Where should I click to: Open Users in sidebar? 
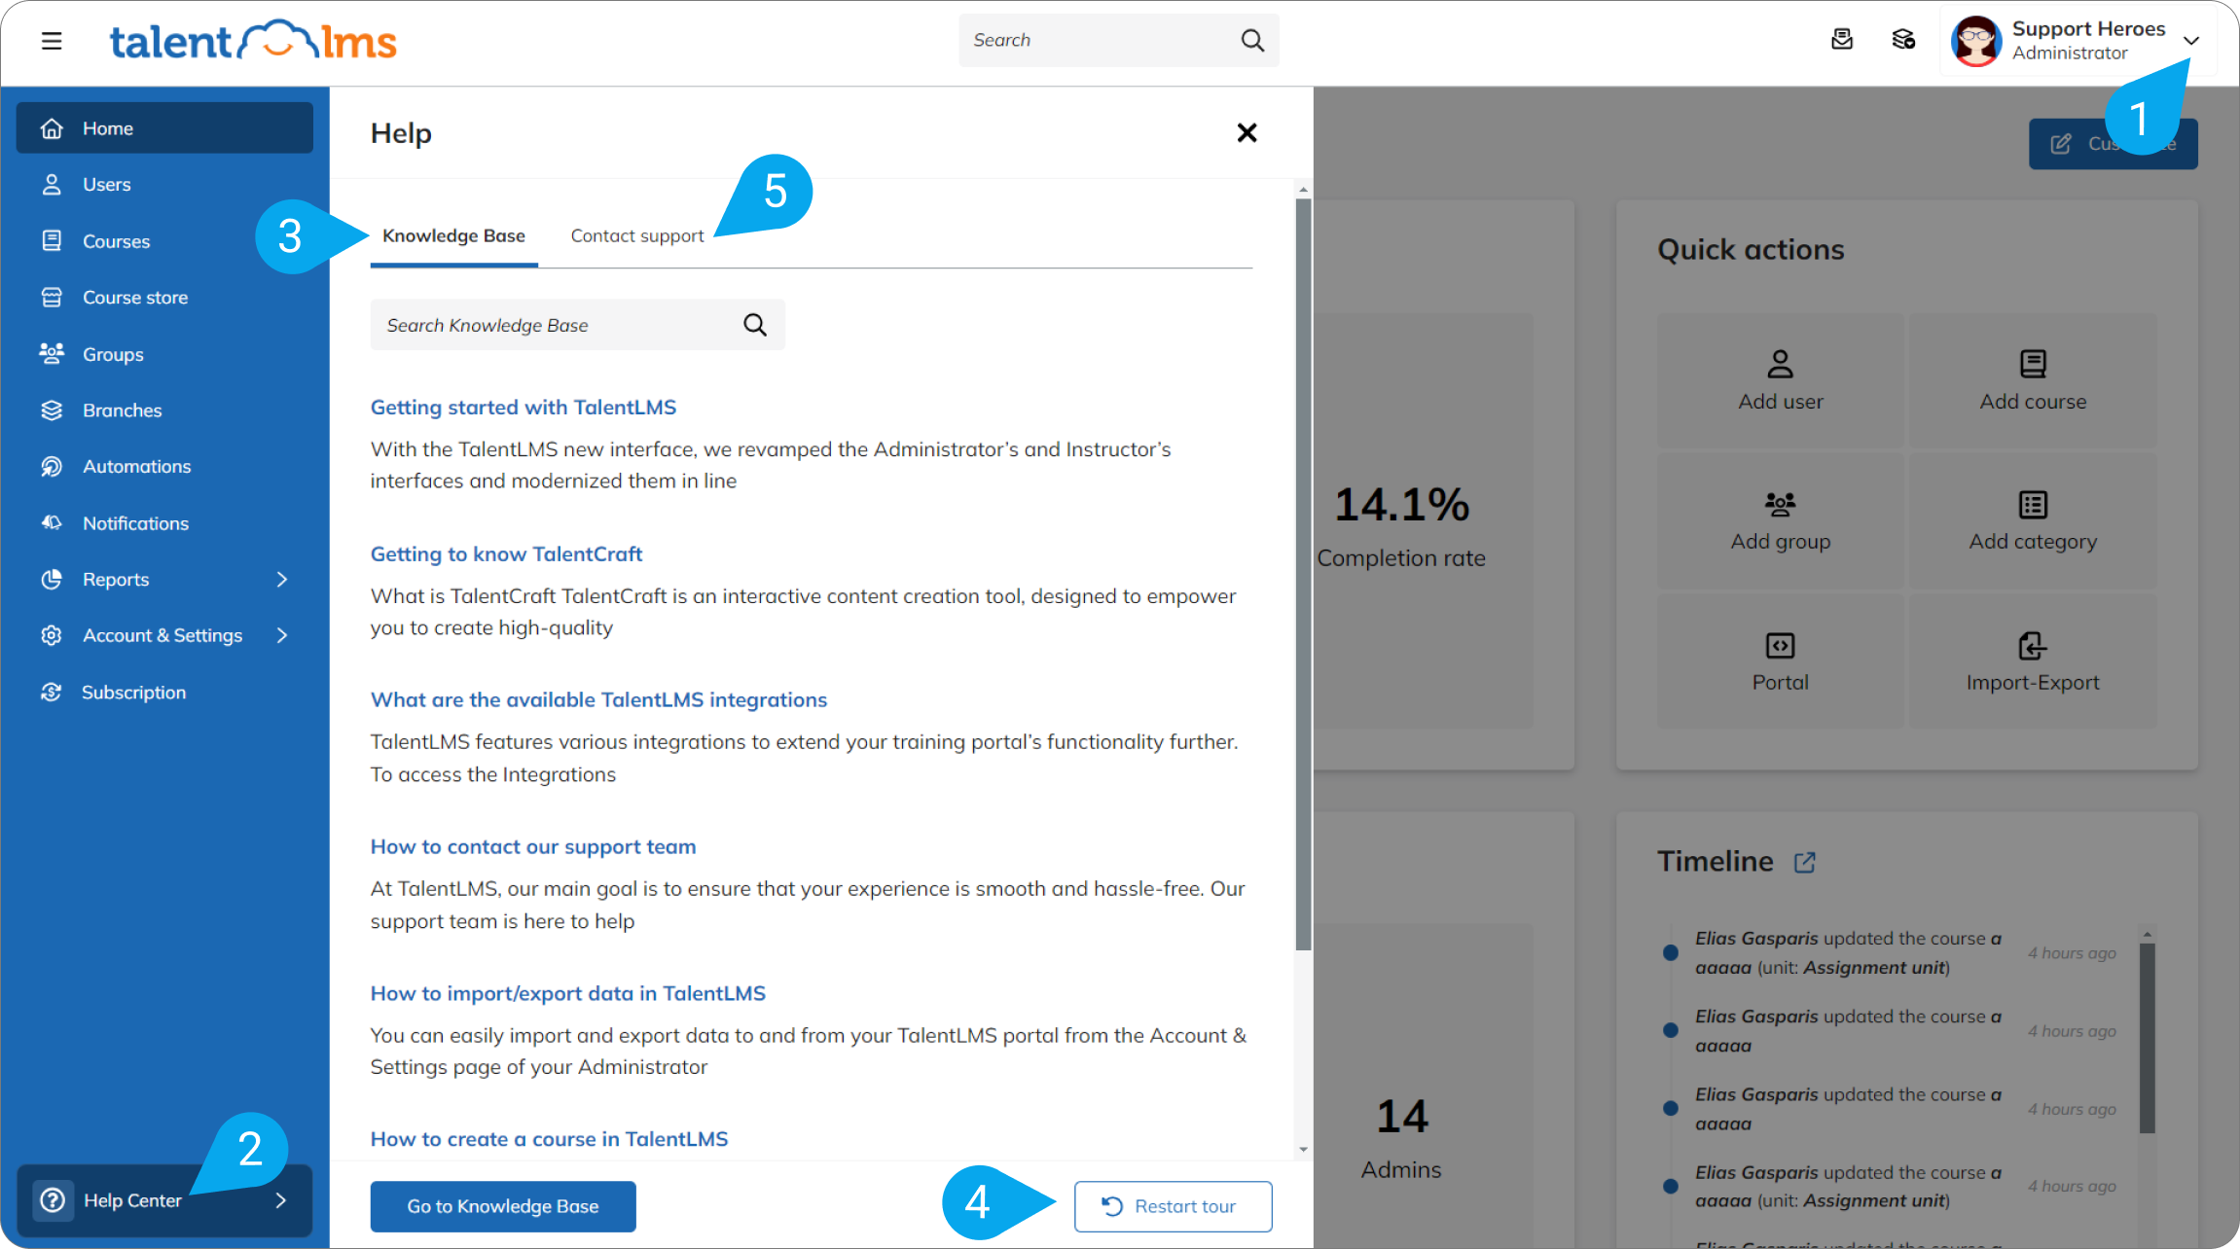click(164, 185)
